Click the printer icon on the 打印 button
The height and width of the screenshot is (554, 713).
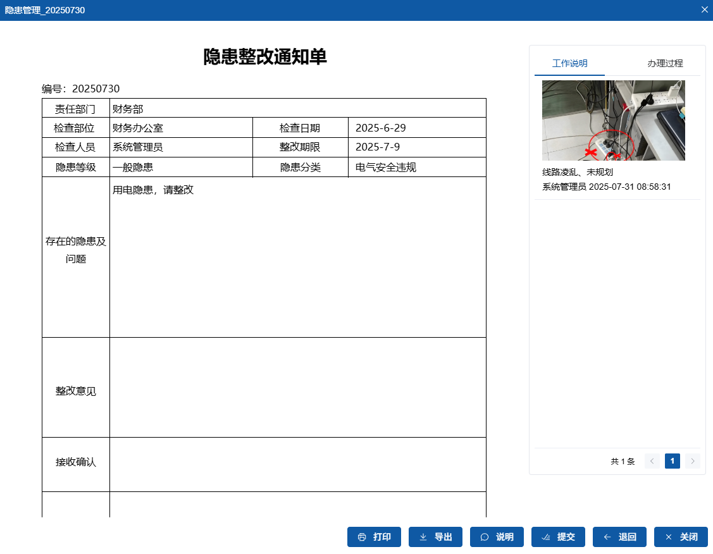tap(362, 537)
